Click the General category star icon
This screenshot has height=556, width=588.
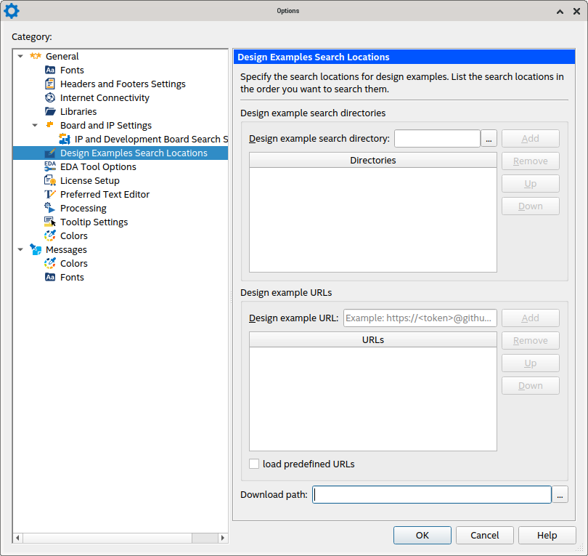36,56
